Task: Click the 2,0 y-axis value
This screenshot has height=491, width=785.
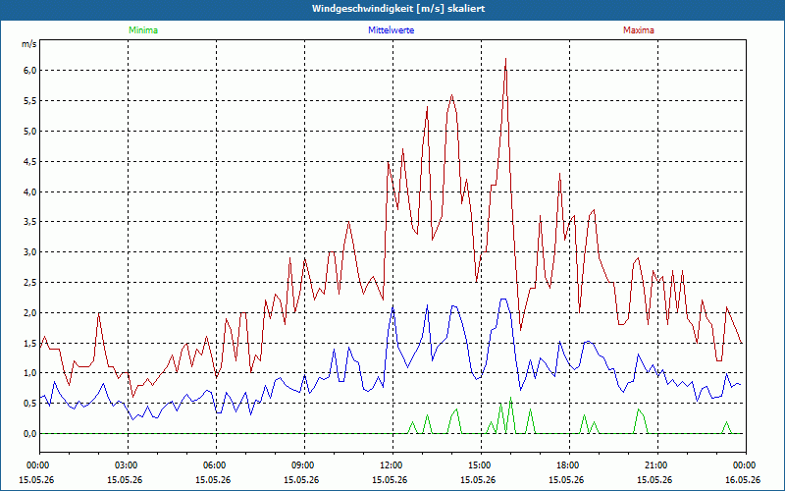Action: (30, 312)
